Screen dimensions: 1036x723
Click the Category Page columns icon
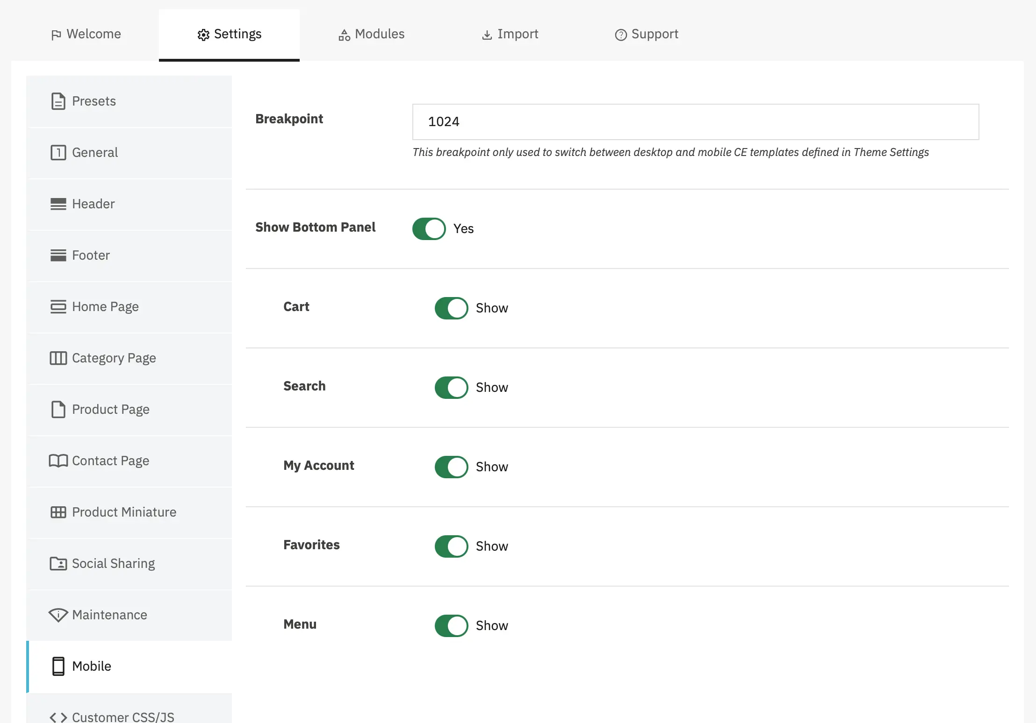pyautogui.click(x=58, y=358)
